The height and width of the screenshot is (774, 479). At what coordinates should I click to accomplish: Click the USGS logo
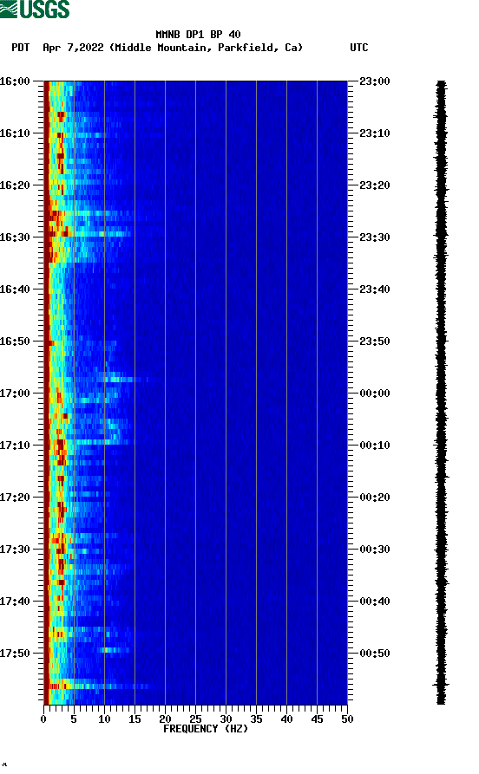pos(35,9)
